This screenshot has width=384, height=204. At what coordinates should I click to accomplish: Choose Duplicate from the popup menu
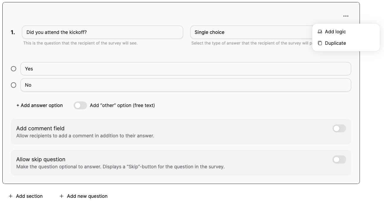tap(335, 43)
